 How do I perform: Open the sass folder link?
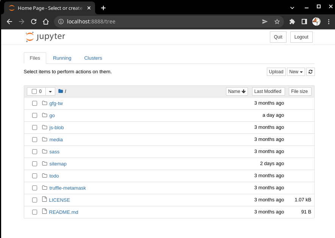tap(54, 152)
